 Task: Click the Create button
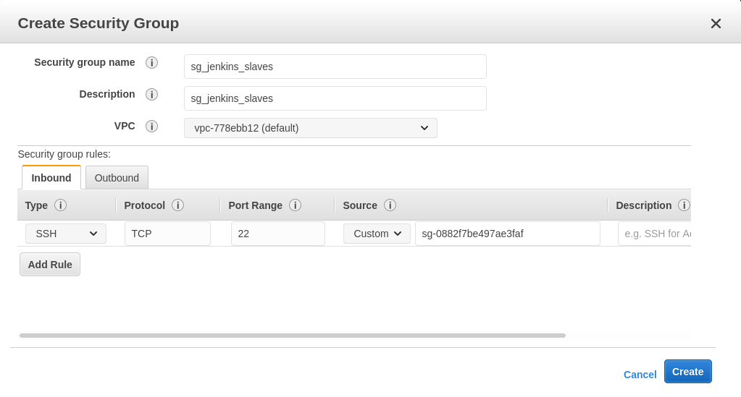[x=687, y=372]
